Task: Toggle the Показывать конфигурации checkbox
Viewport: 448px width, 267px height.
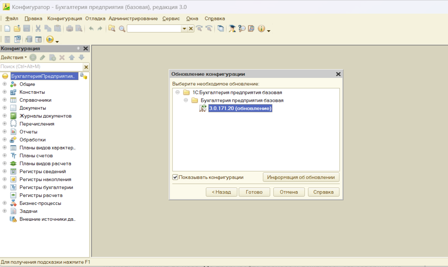Action: (175, 177)
